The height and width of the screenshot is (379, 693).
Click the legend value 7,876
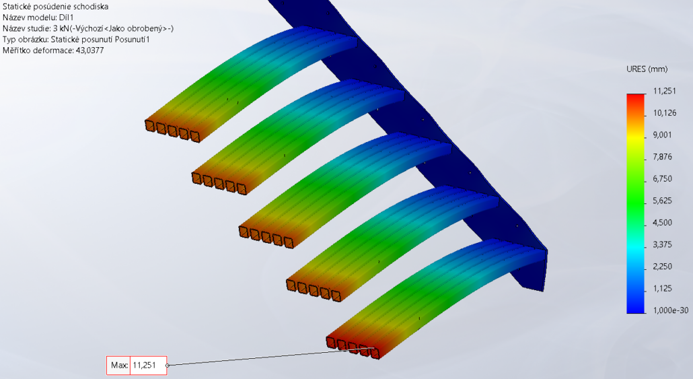point(662,157)
